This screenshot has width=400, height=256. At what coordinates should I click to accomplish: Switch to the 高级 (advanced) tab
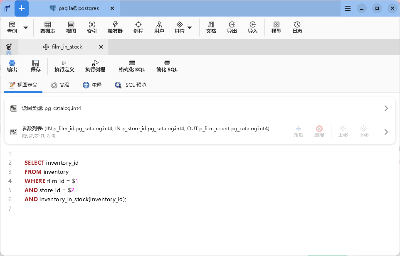[60, 85]
